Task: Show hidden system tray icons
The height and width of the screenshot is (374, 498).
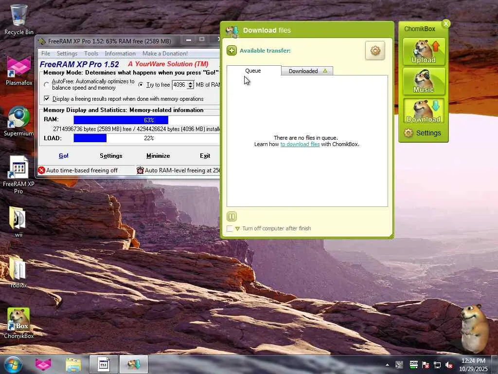Action: click(387, 365)
